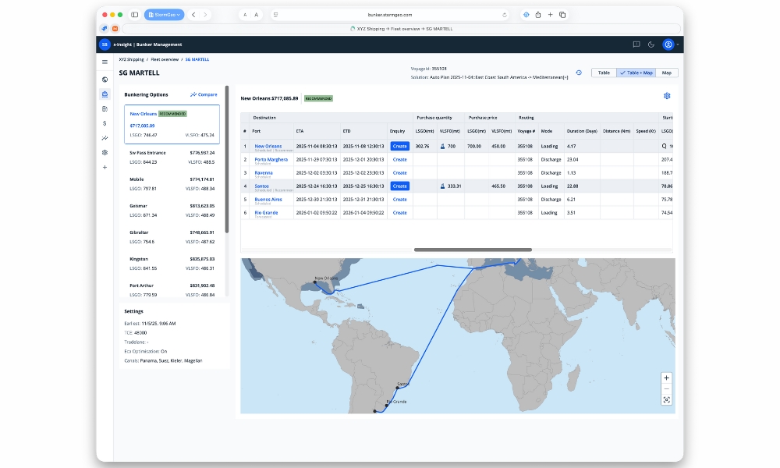Open the user account dropdown
780x468 pixels.
point(669,44)
